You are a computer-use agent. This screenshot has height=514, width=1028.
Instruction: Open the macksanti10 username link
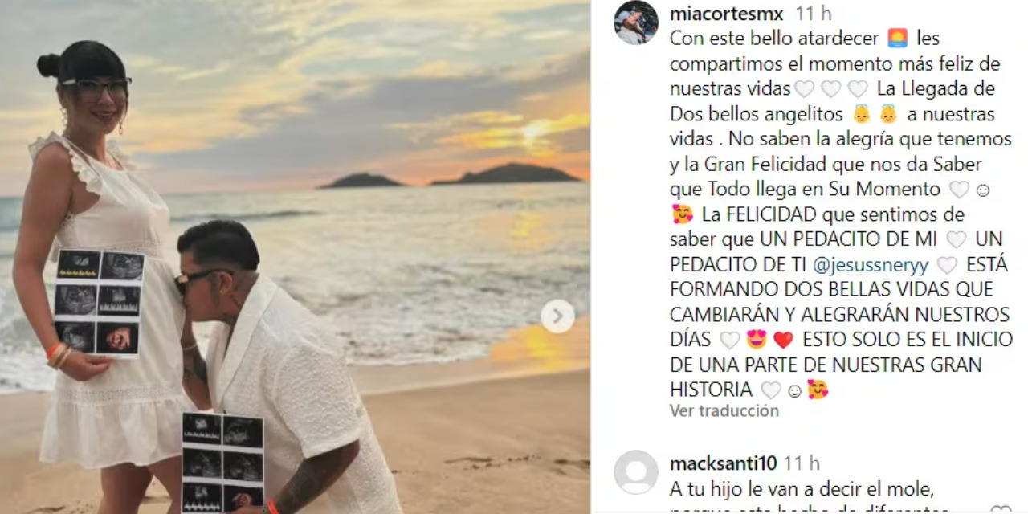click(723, 463)
